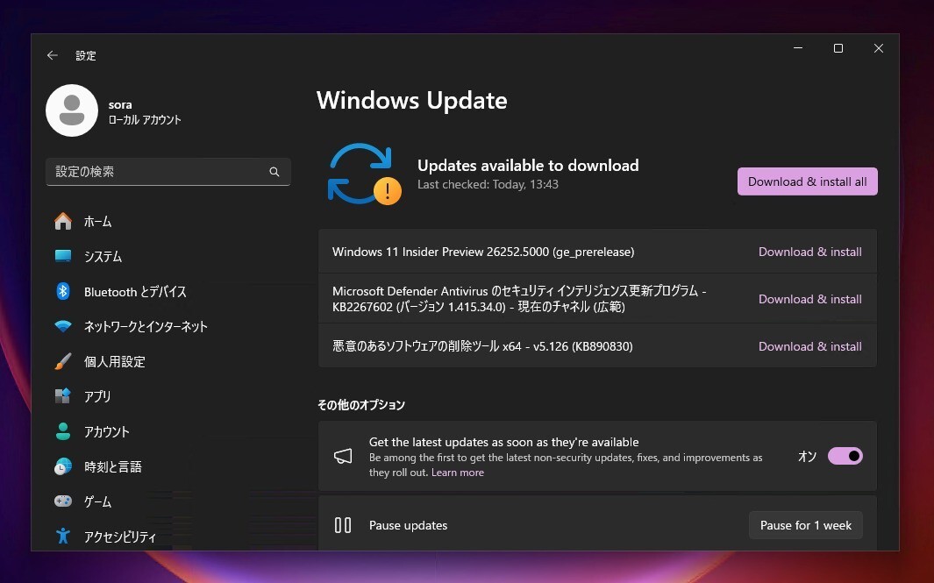The width and height of the screenshot is (934, 583).
Task: Click the Pause for 1 week button
Action: coord(805,524)
